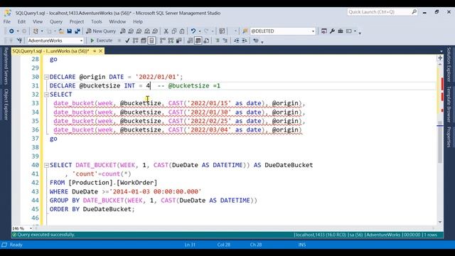Open the Help menu
This screenshot has height=256, width=455.
(x=138, y=22)
